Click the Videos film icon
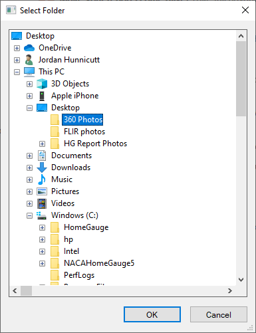 (x=42, y=203)
